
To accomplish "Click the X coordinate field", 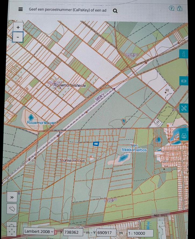I will pyautogui.click(x=73, y=233).
